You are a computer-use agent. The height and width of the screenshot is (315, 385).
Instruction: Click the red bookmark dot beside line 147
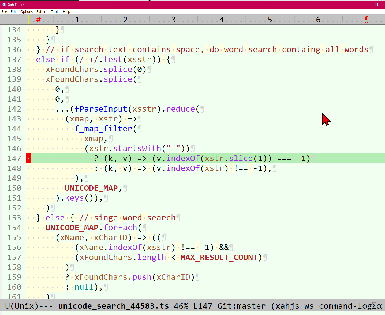click(x=28, y=158)
